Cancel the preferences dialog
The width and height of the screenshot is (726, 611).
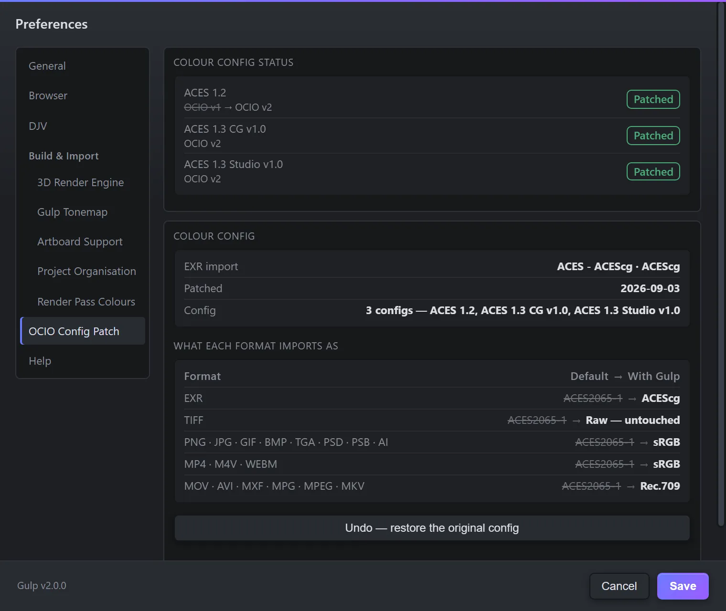[x=619, y=586]
